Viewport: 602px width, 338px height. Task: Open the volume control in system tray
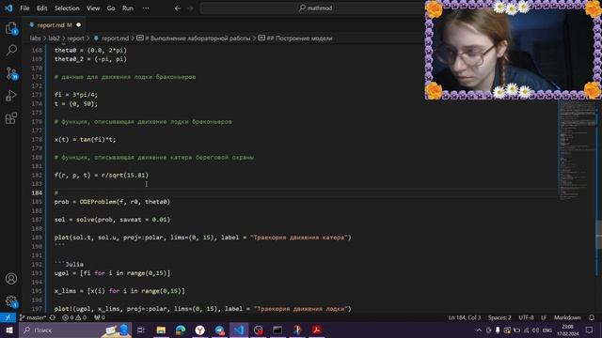coord(535,330)
